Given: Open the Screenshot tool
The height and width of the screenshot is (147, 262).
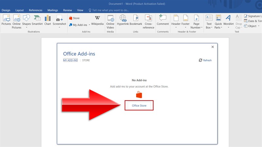Looking at the screenshot, I should [59, 21].
